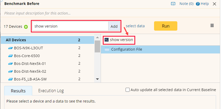This screenshot has width=221, height=109.
Task: Click the Configuration File table icon
Action: [107, 49]
